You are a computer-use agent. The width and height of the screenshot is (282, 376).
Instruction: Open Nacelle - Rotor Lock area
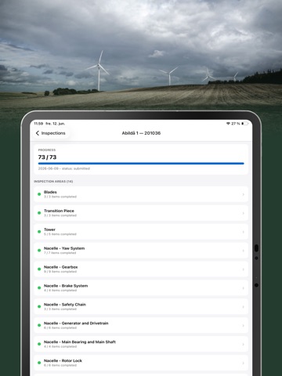pyautogui.click(x=141, y=363)
